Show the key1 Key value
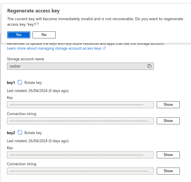This screenshot has height=182, width=191. (x=168, y=105)
